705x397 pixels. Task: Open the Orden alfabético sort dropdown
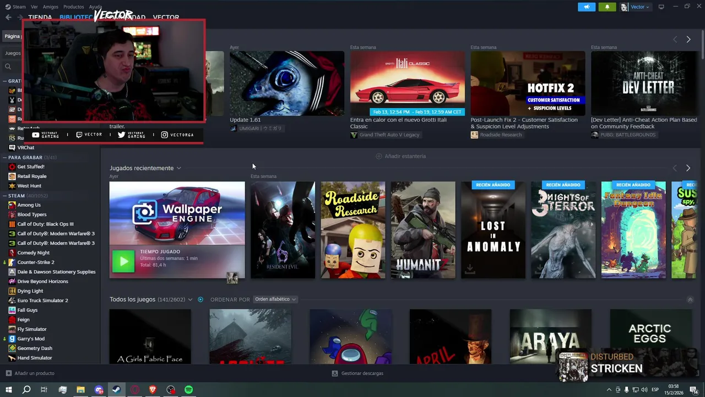pos(275,299)
